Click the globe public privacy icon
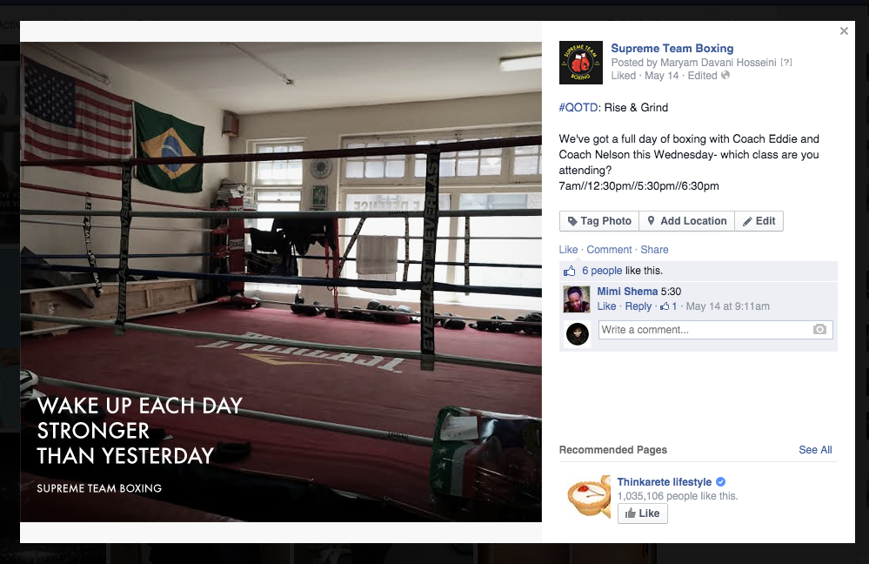The height and width of the screenshot is (564, 869). [725, 75]
